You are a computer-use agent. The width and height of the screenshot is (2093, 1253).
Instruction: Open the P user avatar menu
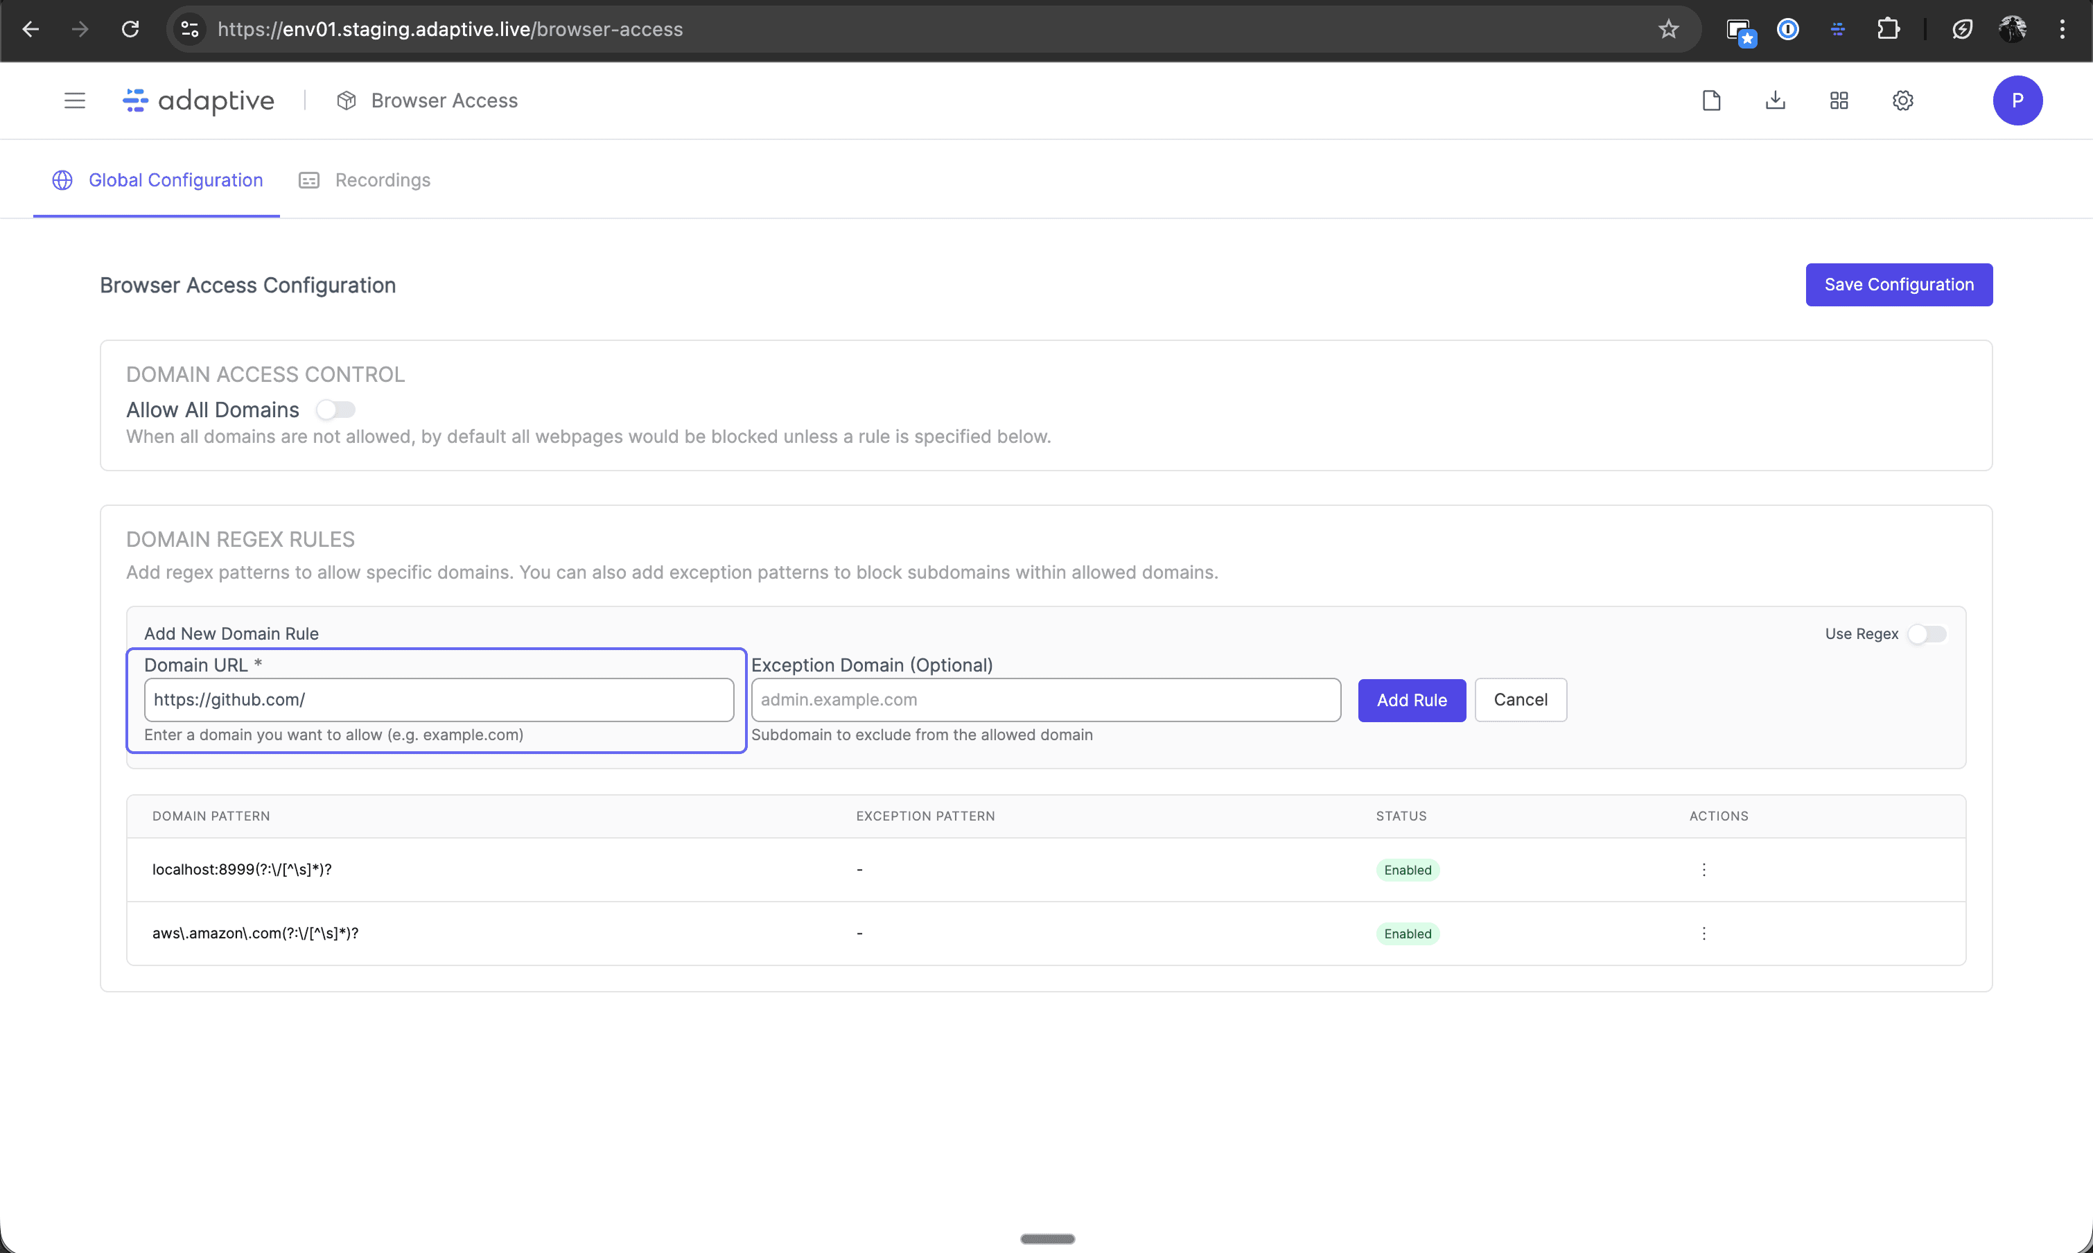click(x=2018, y=100)
